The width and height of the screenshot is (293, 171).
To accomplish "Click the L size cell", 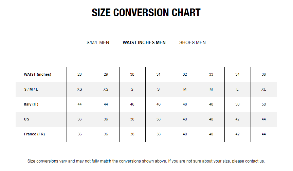I will pyautogui.click(x=237, y=89).
